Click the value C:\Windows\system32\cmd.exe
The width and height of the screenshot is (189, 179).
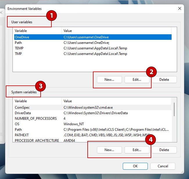click(88, 108)
